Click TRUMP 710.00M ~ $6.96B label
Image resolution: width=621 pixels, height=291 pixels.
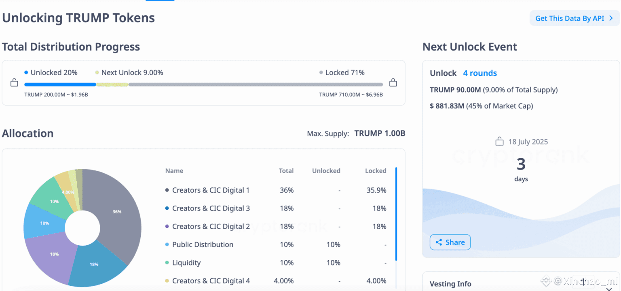coord(351,95)
